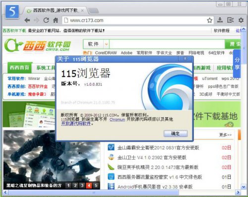This screenshot has height=197, width=248.
Task: Open 金山卫士 V4.1.0.2392 官方安装版 link
Action: [x=152, y=157]
